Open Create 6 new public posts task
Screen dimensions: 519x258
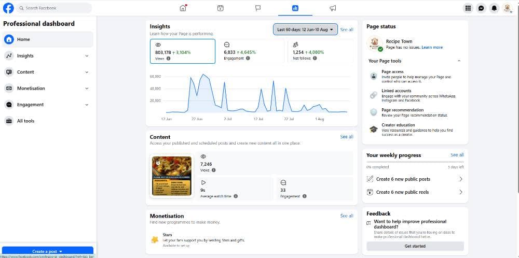tap(415, 179)
